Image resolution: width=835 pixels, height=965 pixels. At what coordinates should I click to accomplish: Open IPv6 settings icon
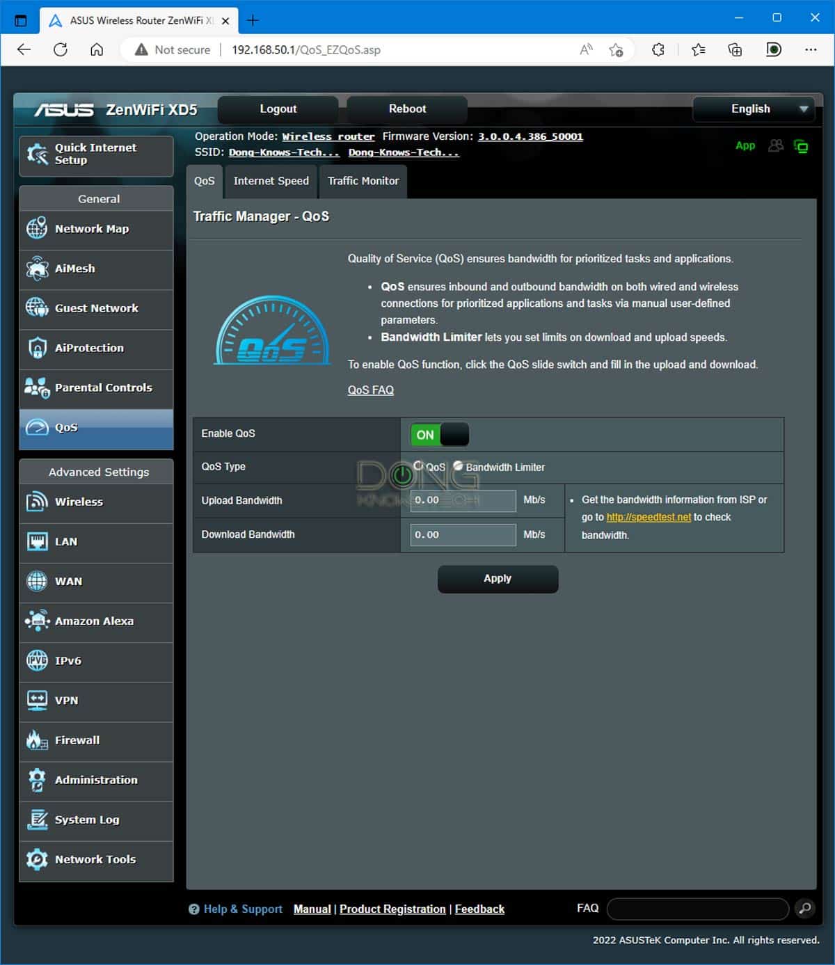[x=37, y=660]
